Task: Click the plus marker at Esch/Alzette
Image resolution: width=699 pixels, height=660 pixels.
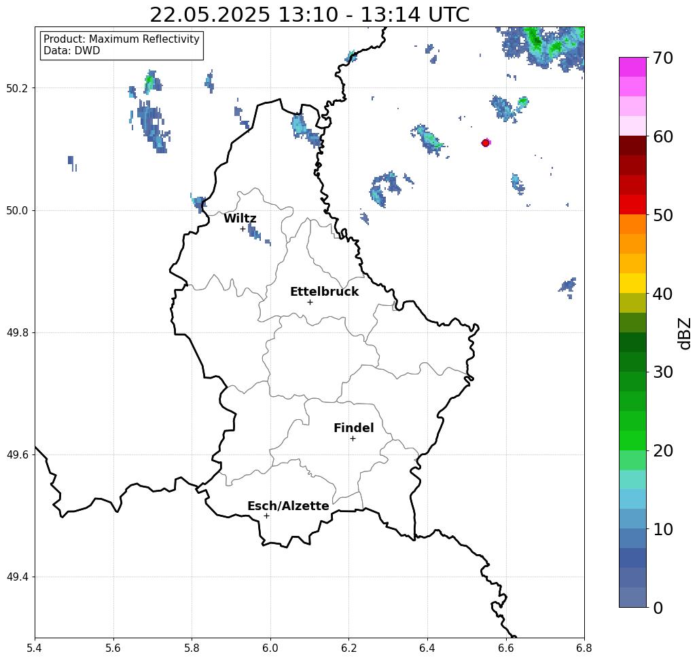Action: click(266, 516)
